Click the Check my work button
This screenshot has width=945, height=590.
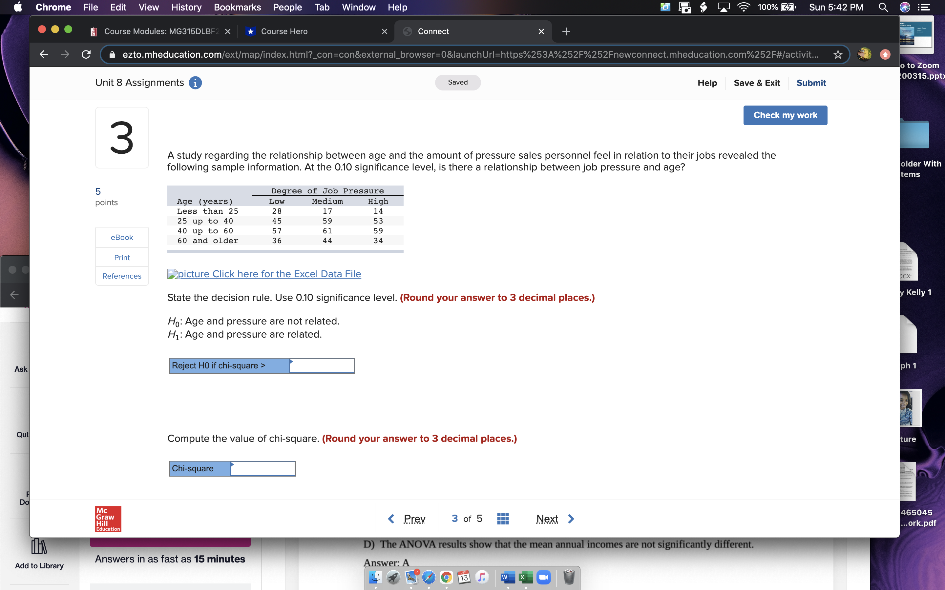click(785, 115)
